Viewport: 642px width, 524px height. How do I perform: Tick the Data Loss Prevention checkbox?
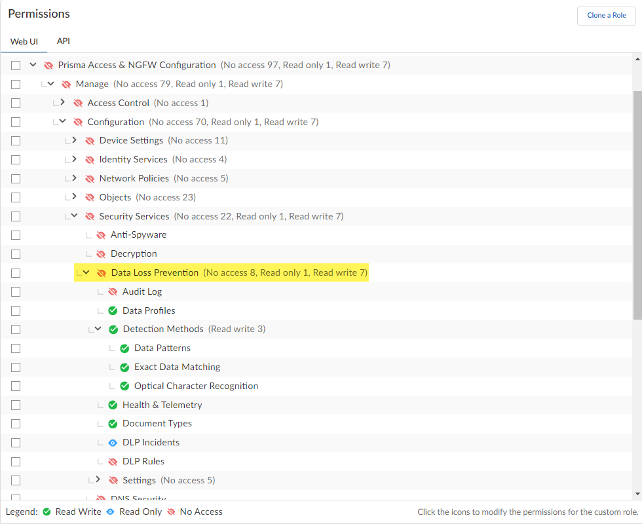pyautogui.click(x=16, y=273)
